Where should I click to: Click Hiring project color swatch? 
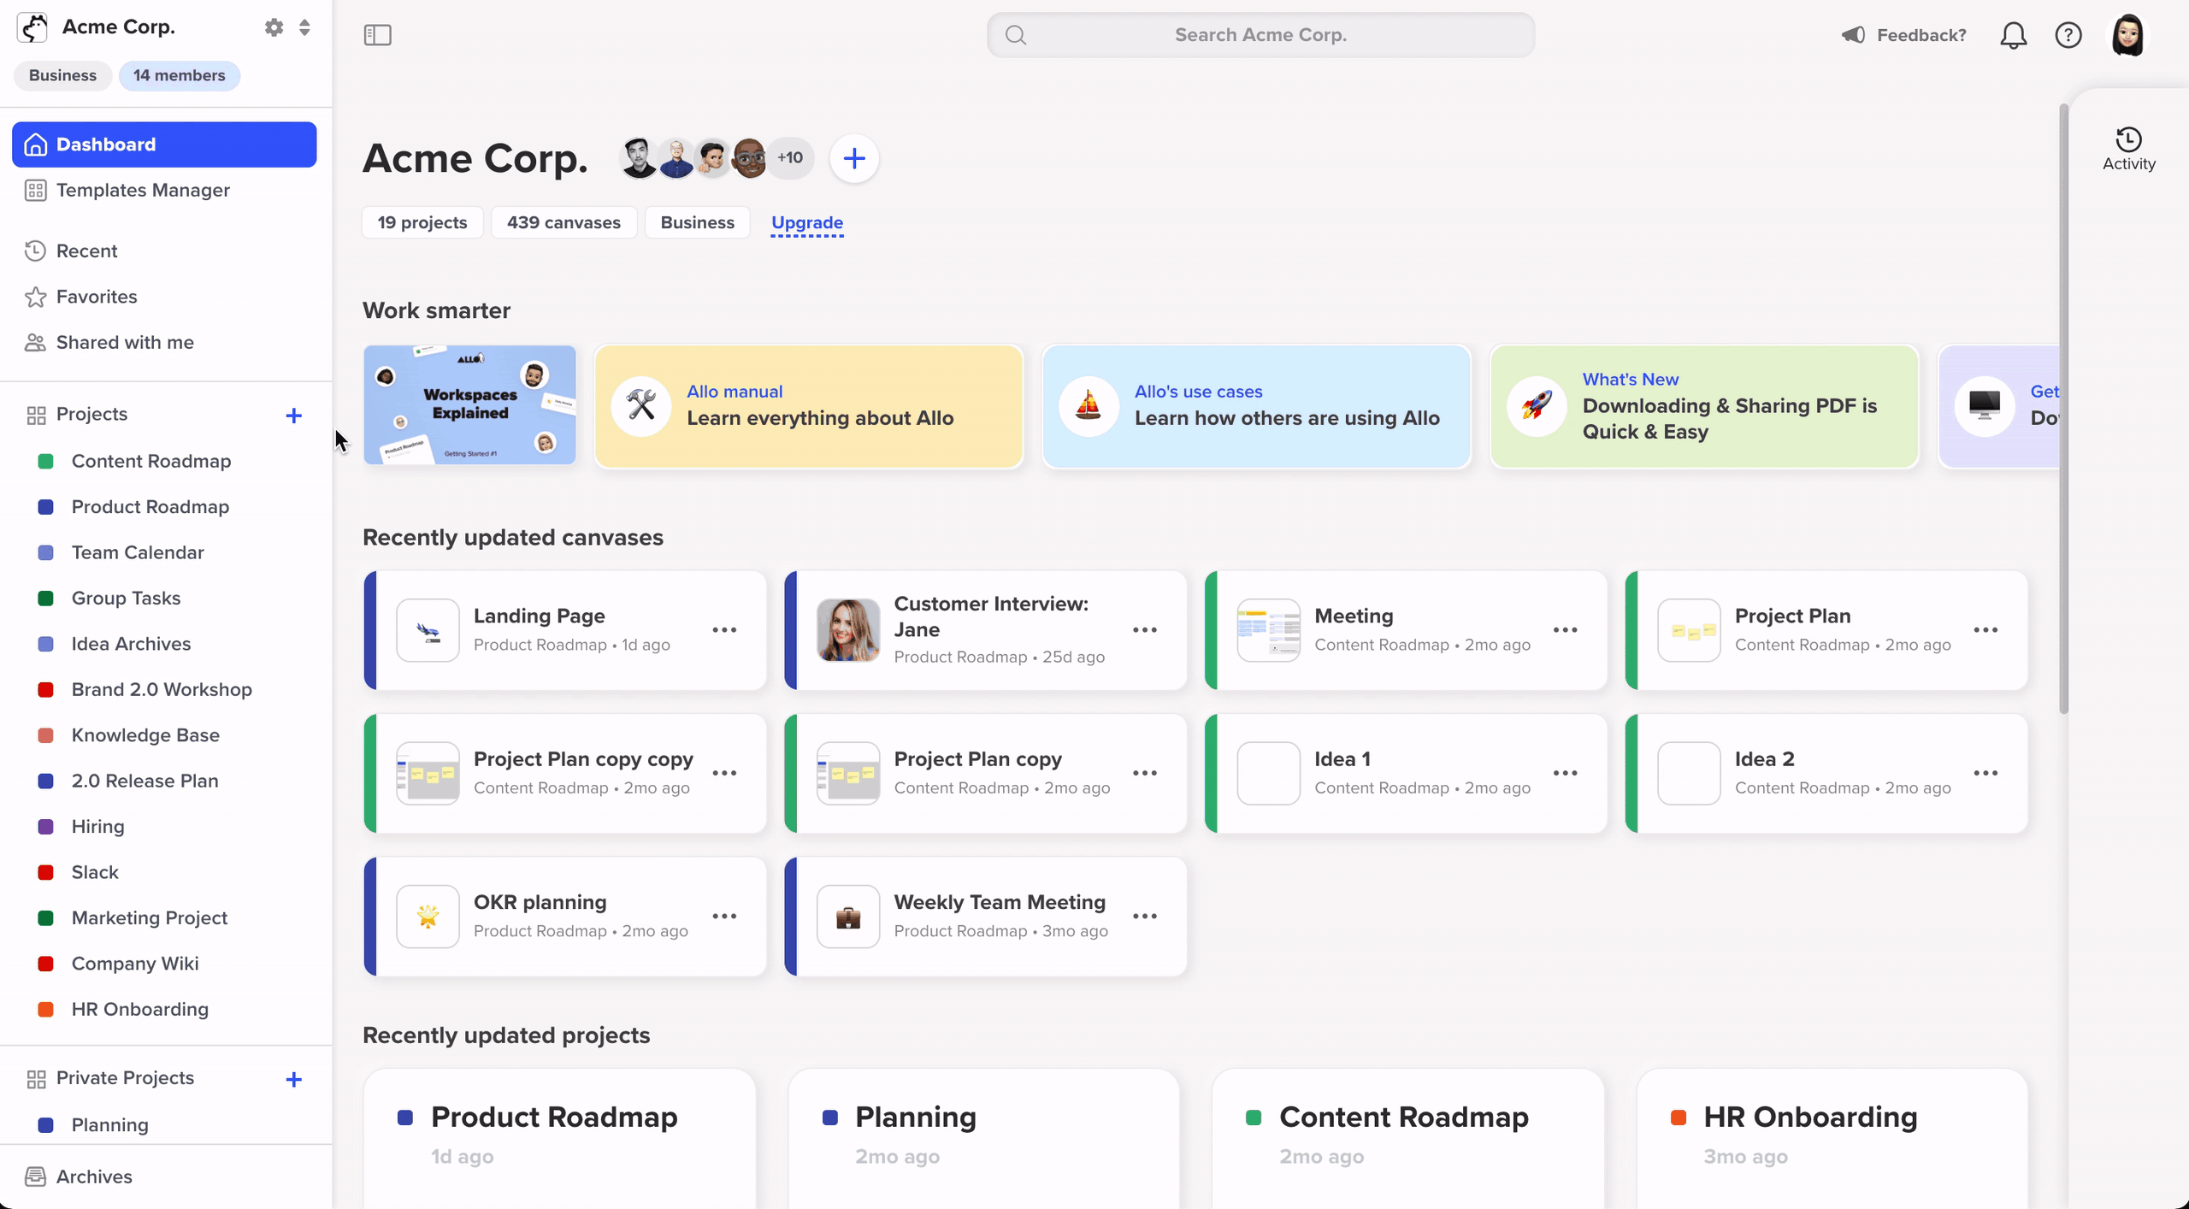[46, 827]
